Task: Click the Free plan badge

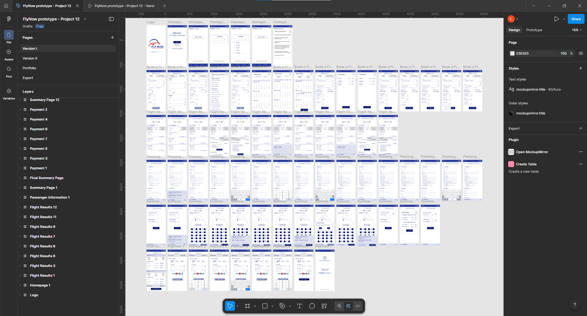Action: pos(40,26)
